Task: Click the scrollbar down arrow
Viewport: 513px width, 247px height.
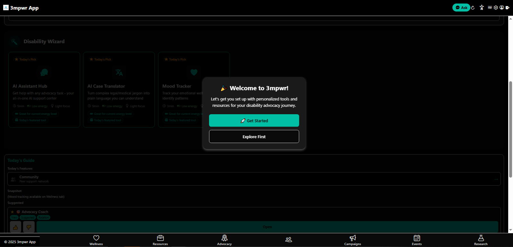Action: [510, 230]
